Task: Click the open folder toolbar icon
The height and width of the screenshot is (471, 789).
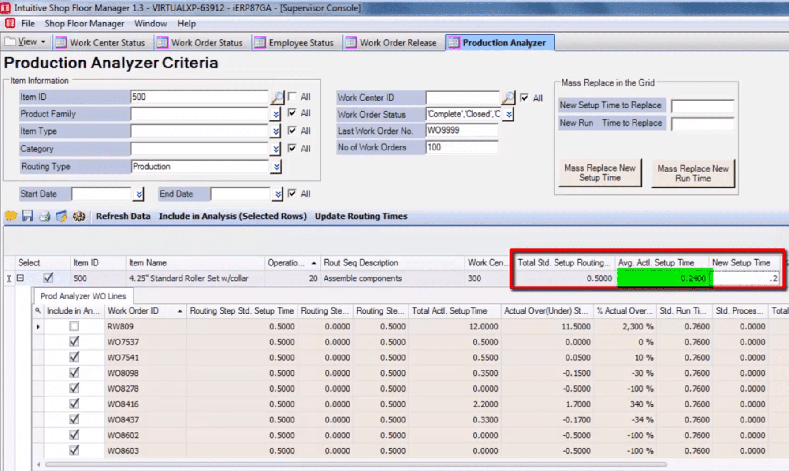Action: (x=11, y=216)
